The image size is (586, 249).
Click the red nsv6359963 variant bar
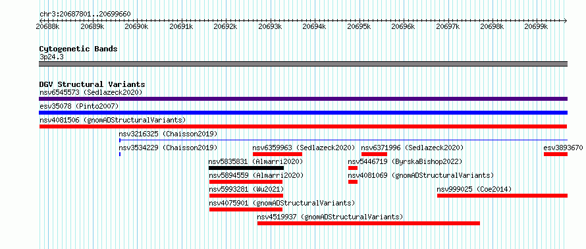(x=277, y=154)
